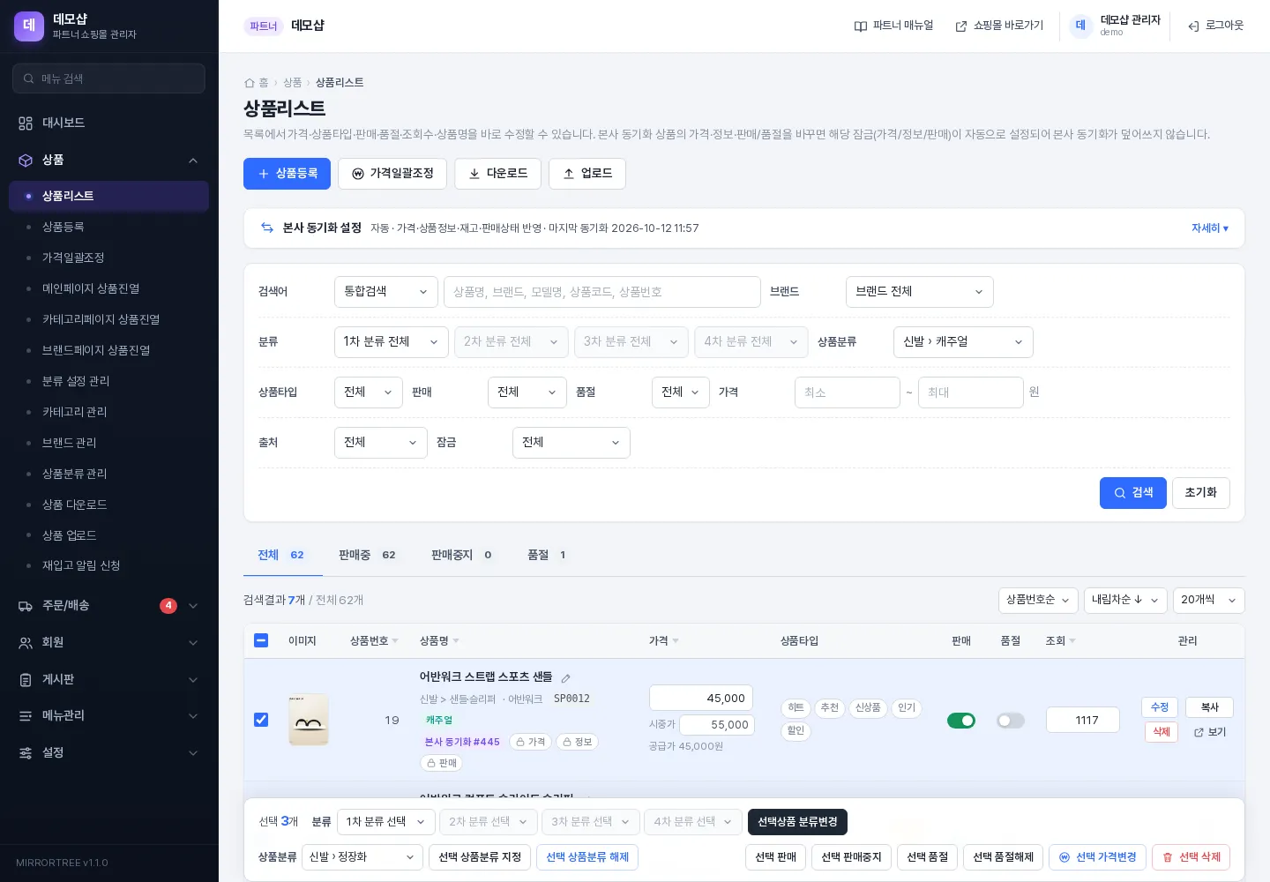1270x882 pixels.
Task: Click the red 선택 삭제 button
Action: click(1191, 857)
